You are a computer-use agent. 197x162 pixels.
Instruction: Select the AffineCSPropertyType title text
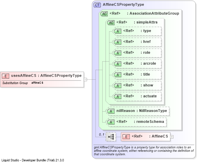(123, 4)
